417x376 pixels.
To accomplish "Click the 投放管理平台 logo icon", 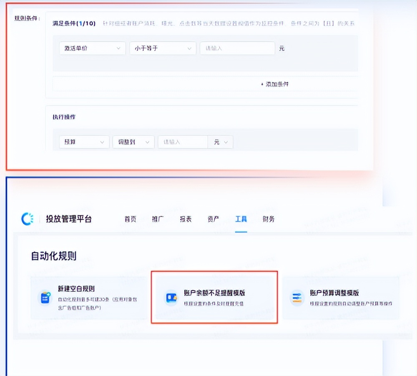I will [27, 219].
